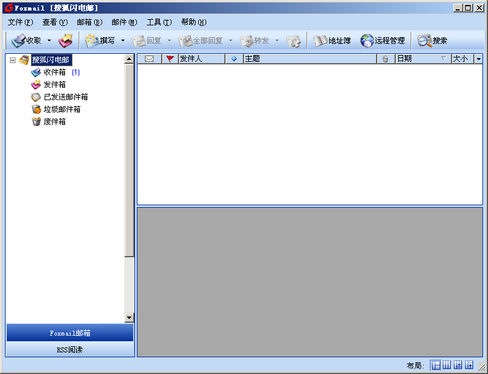This screenshot has width=488, height=374.
Task: Switch to the three-column layout
Action: coord(447,365)
